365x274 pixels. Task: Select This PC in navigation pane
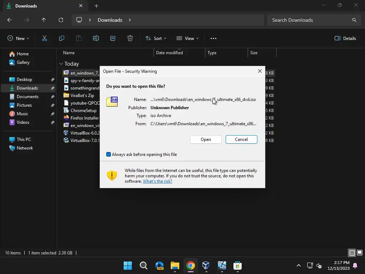pos(24,139)
